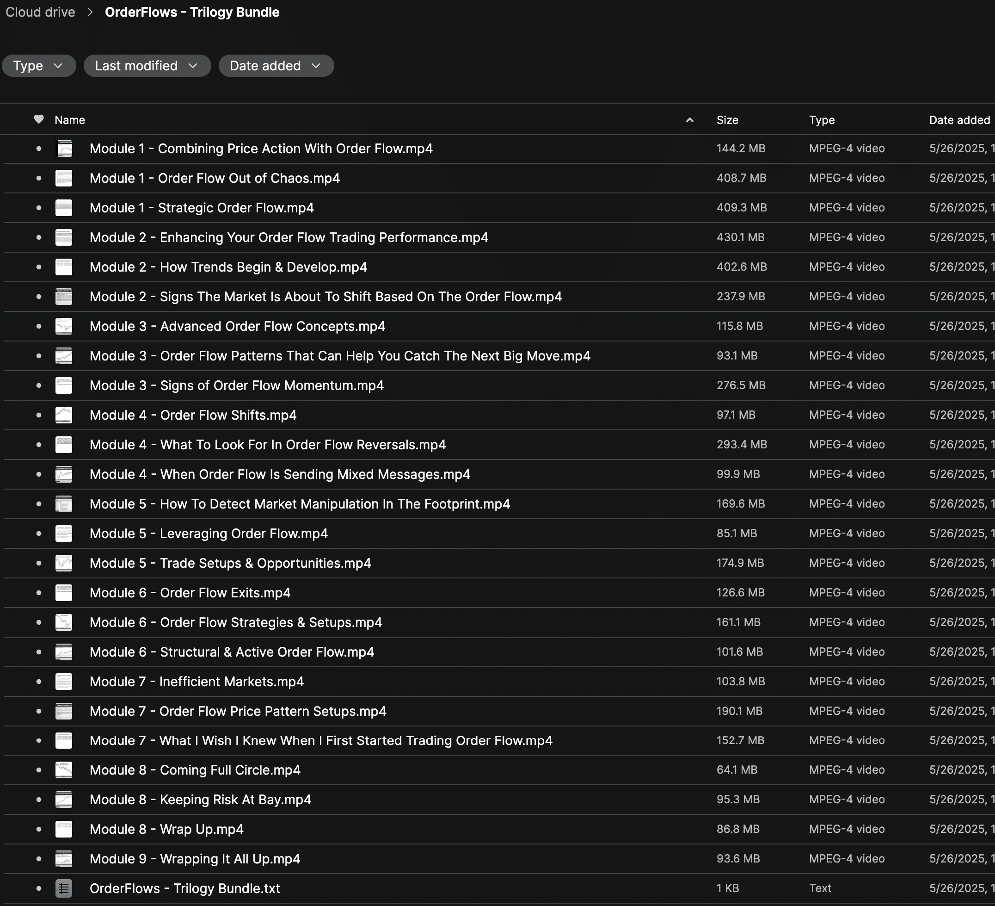Click thumbnail icon for Module 3 Advanced Order Flow Concepts
Image resolution: width=995 pixels, height=906 pixels.
pyautogui.click(x=64, y=326)
